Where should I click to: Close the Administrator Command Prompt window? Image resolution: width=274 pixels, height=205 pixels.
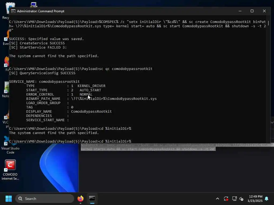(x=264, y=11)
